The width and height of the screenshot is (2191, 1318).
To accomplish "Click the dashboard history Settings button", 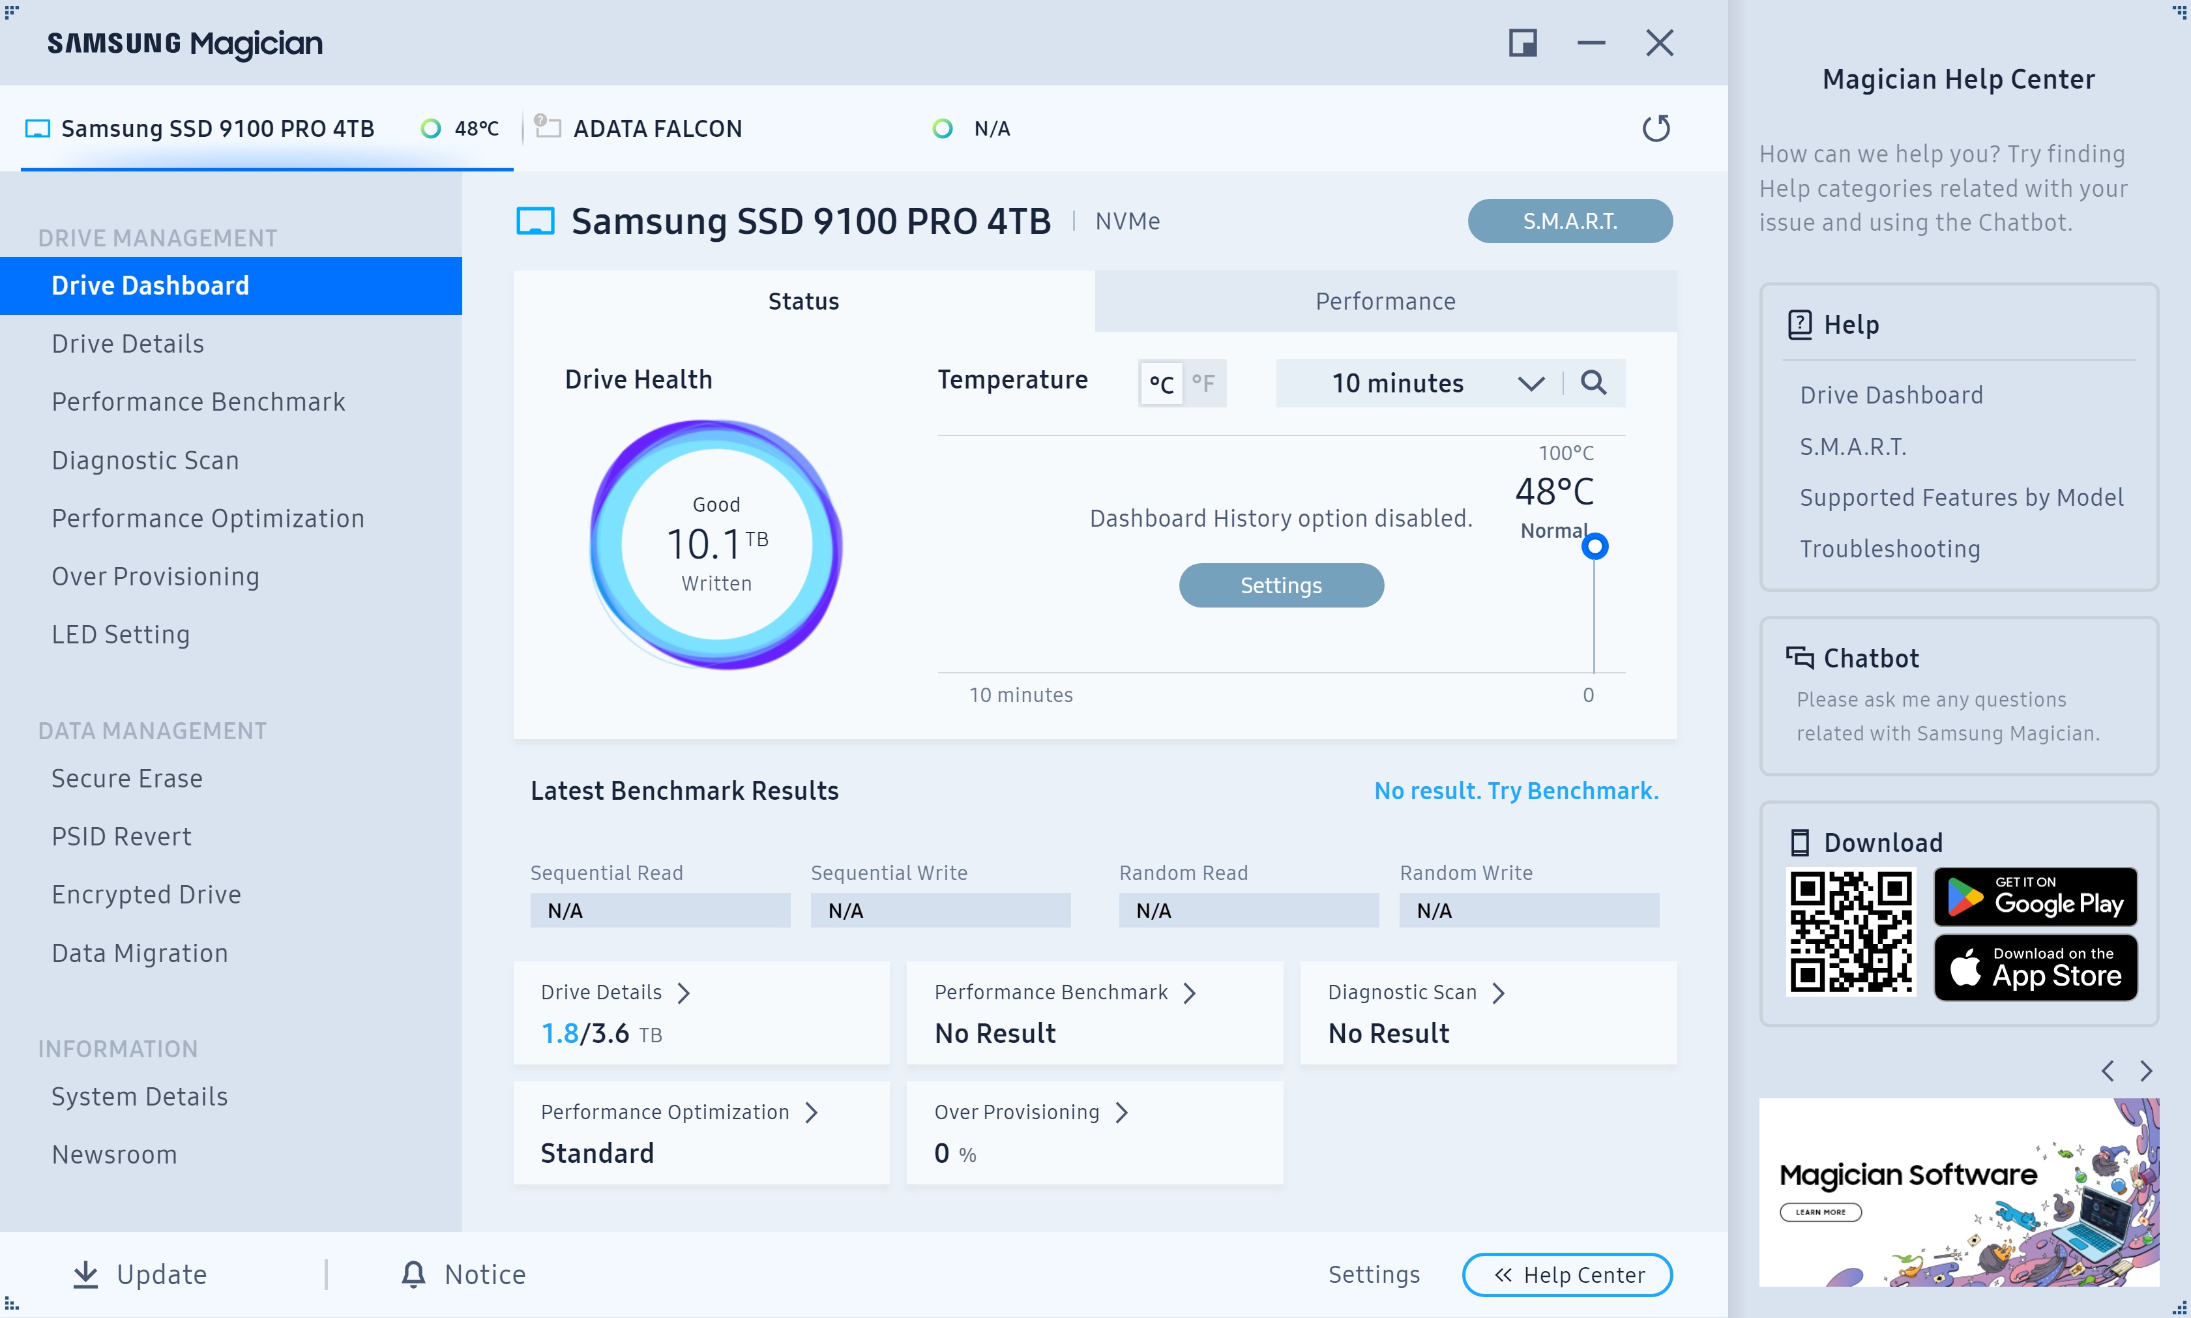I will click(1281, 585).
